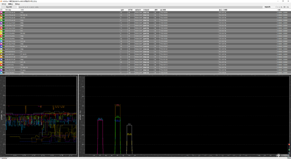
Task: Click the MAC address in the first row
Action: [x=10, y=12]
